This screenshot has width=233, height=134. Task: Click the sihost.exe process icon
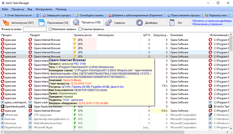(x=3, y=123)
